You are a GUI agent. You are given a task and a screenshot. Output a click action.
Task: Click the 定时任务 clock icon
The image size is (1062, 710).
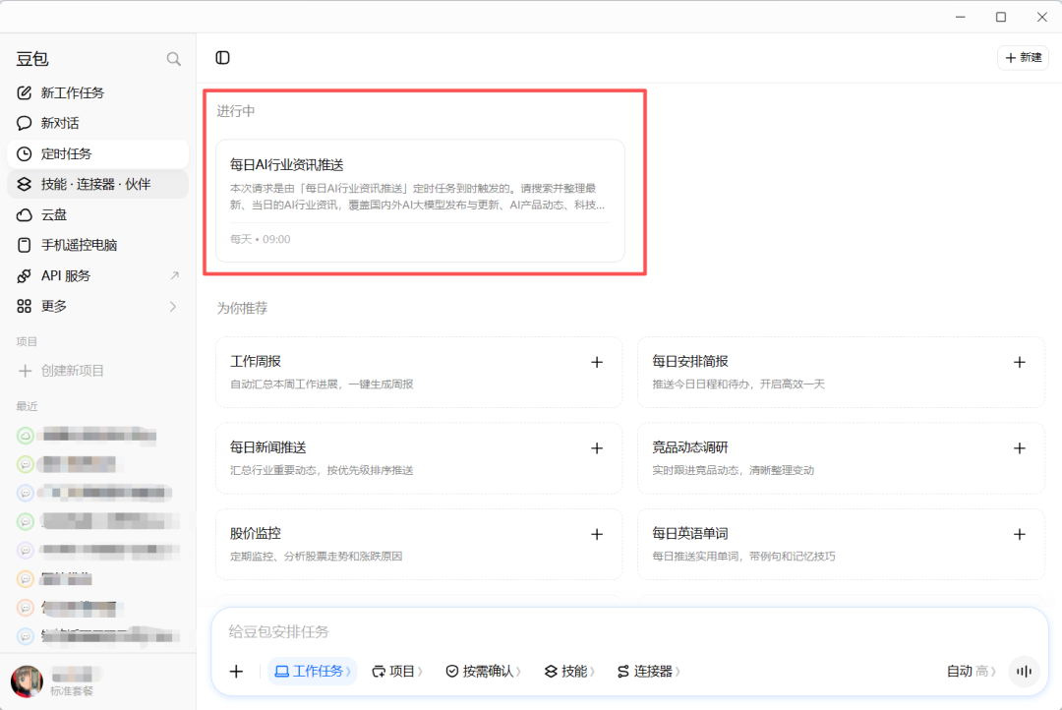click(25, 153)
